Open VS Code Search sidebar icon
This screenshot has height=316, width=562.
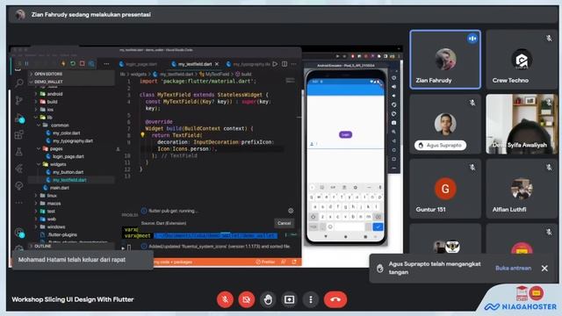coord(19,83)
